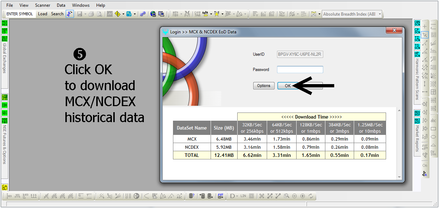This screenshot has height=208, width=439.
Task: Open the Help menu
Action: point(101,5)
